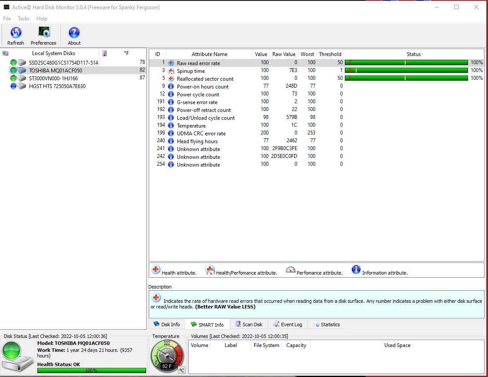Screen dimensions: 488x377
Task: Open the Statistics tab
Action: pos(327,325)
